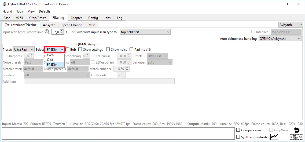Viewport: 305px width, 142px height.
Task: Enable Compare view checkbox
Action: pyautogui.click(x=238, y=130)
